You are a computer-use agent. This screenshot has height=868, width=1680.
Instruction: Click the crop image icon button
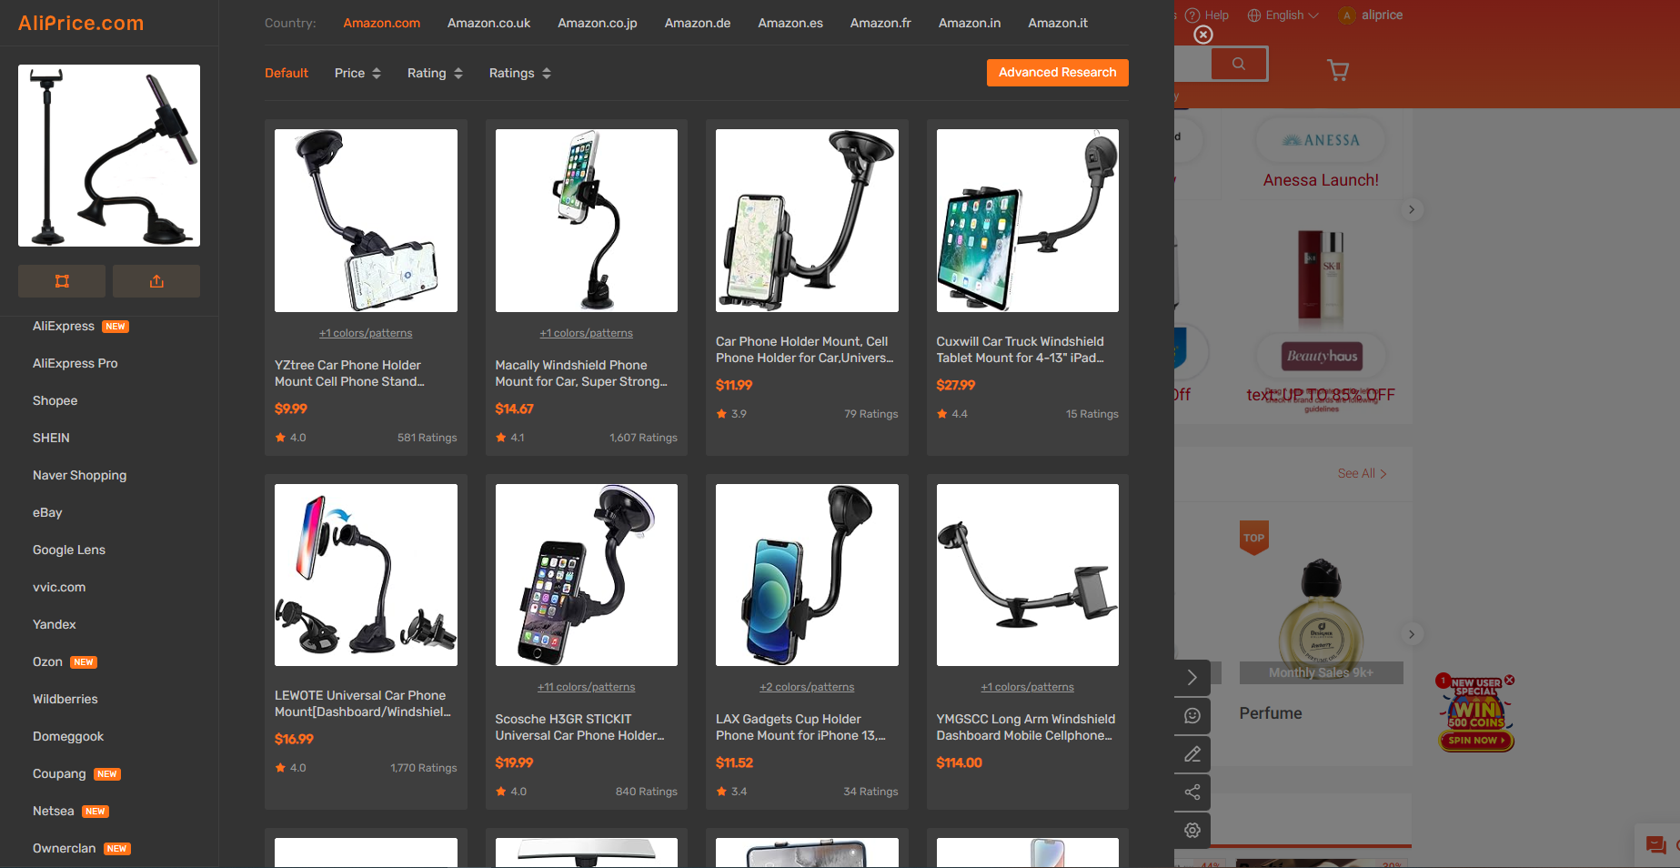tap(62, 281)
